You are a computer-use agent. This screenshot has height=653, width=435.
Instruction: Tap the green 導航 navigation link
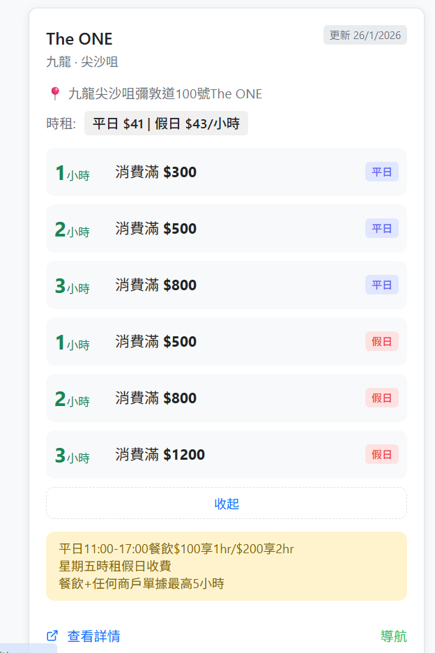(x=393, y=636)
